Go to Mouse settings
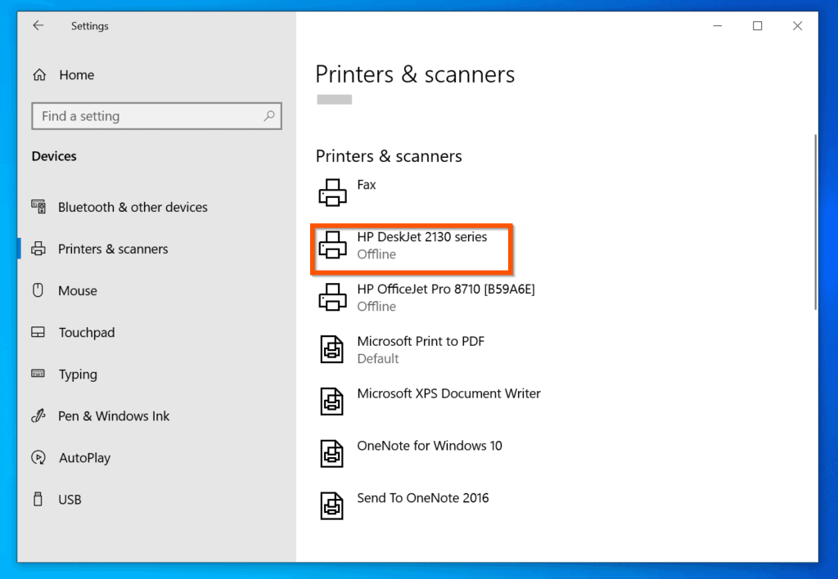 pyautogui.click(x=156, y=290)
